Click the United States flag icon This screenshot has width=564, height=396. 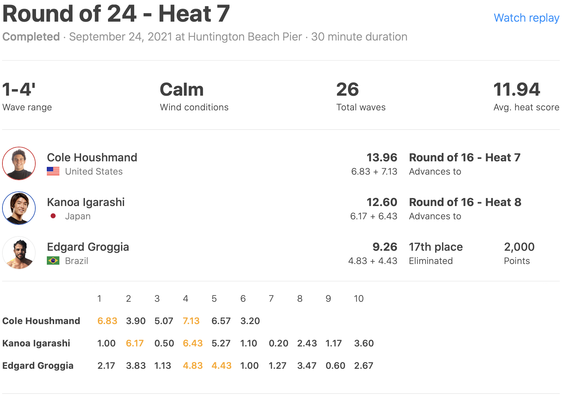click(x=53, y=171)
